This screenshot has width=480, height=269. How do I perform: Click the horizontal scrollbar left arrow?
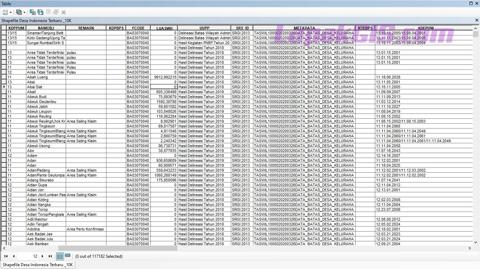(x=4, y=248)
